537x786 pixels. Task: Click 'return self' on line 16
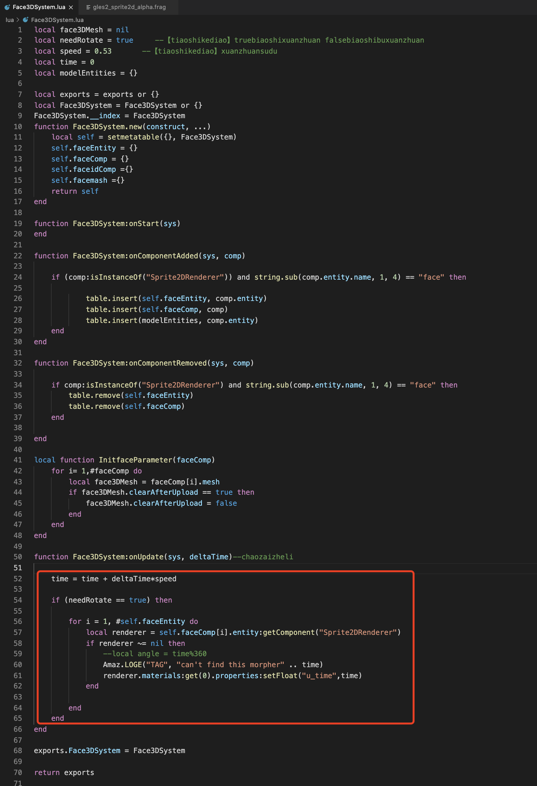point(75,191)
